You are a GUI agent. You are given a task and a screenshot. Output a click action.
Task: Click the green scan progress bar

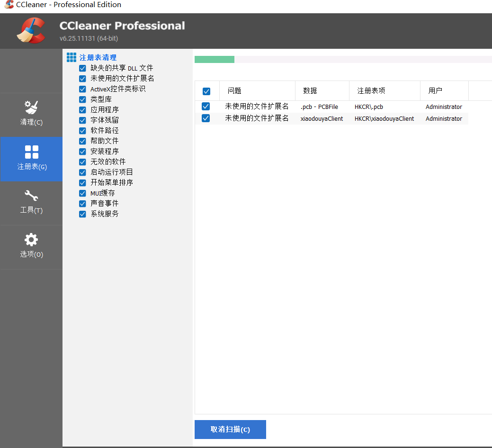[x=215, y=59]
